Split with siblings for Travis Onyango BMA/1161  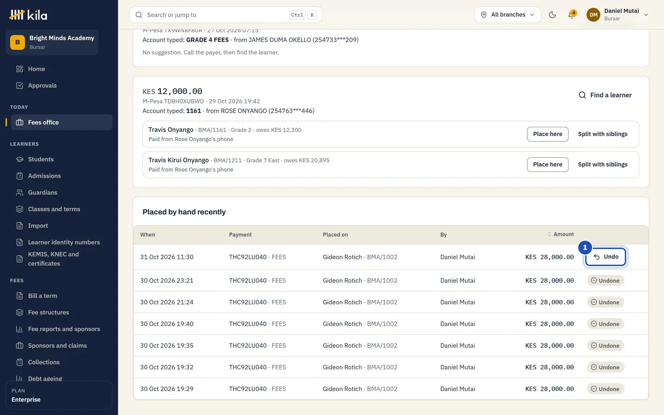603,134
